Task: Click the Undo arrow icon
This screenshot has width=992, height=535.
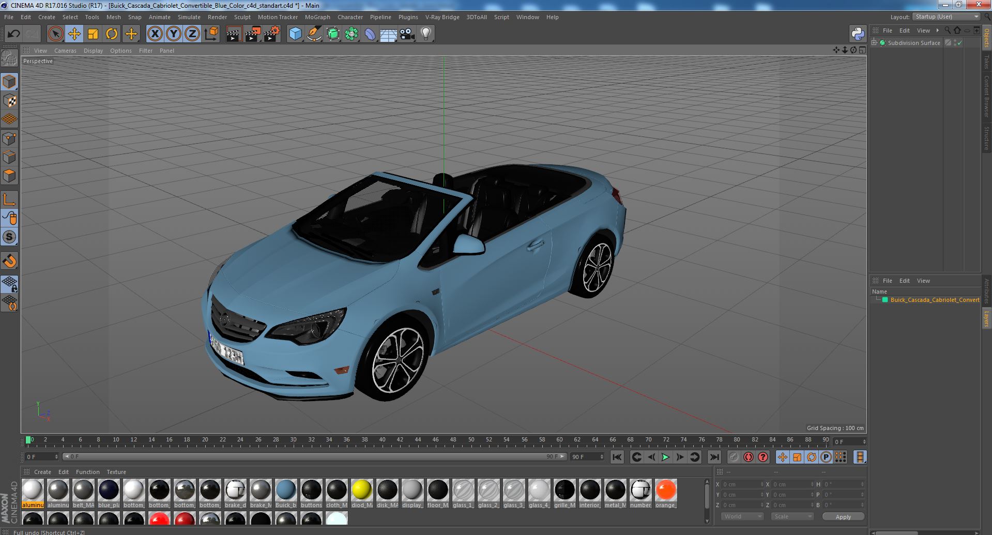Action: 13,34
